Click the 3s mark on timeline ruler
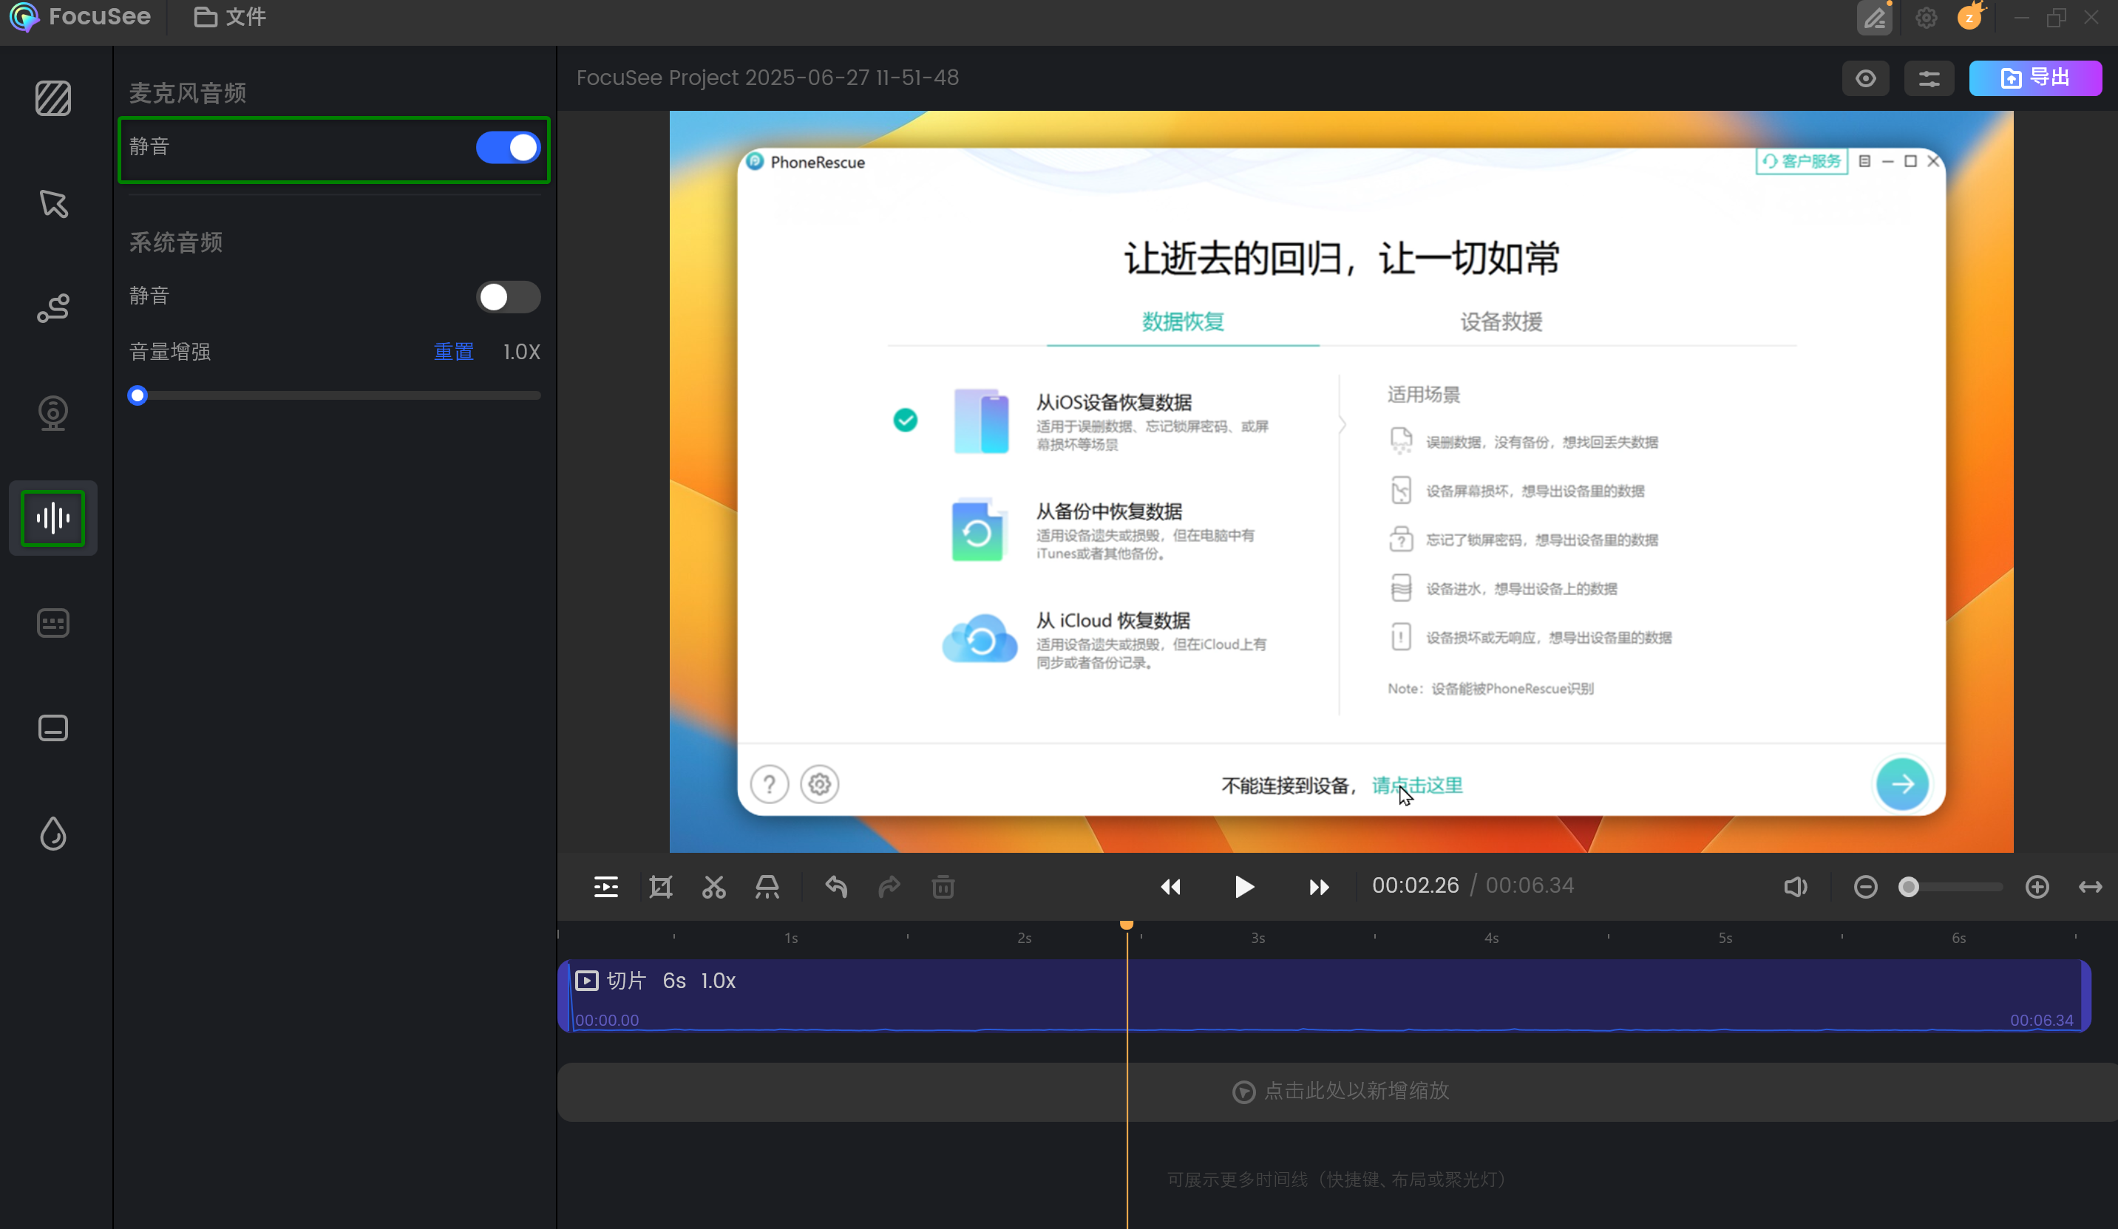Screen dimensions: 2118x1229 click(x=1257, y=938)
